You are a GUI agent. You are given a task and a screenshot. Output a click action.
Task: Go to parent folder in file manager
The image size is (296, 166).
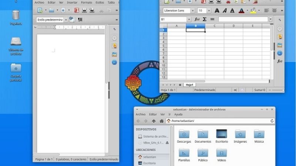pos(154,121)
